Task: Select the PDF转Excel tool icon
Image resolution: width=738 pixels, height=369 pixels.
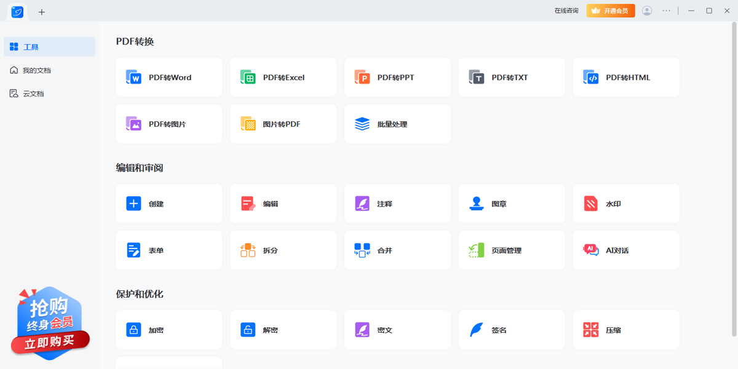Action: [248, 77]
